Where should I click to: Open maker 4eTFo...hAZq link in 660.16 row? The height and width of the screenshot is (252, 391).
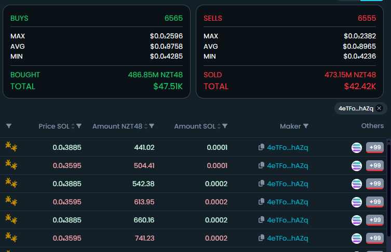tap(288, 220)
